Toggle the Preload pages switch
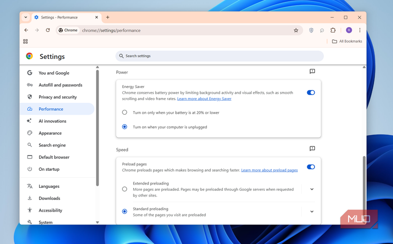Screen dimensions: 393x244 [311, 167]
